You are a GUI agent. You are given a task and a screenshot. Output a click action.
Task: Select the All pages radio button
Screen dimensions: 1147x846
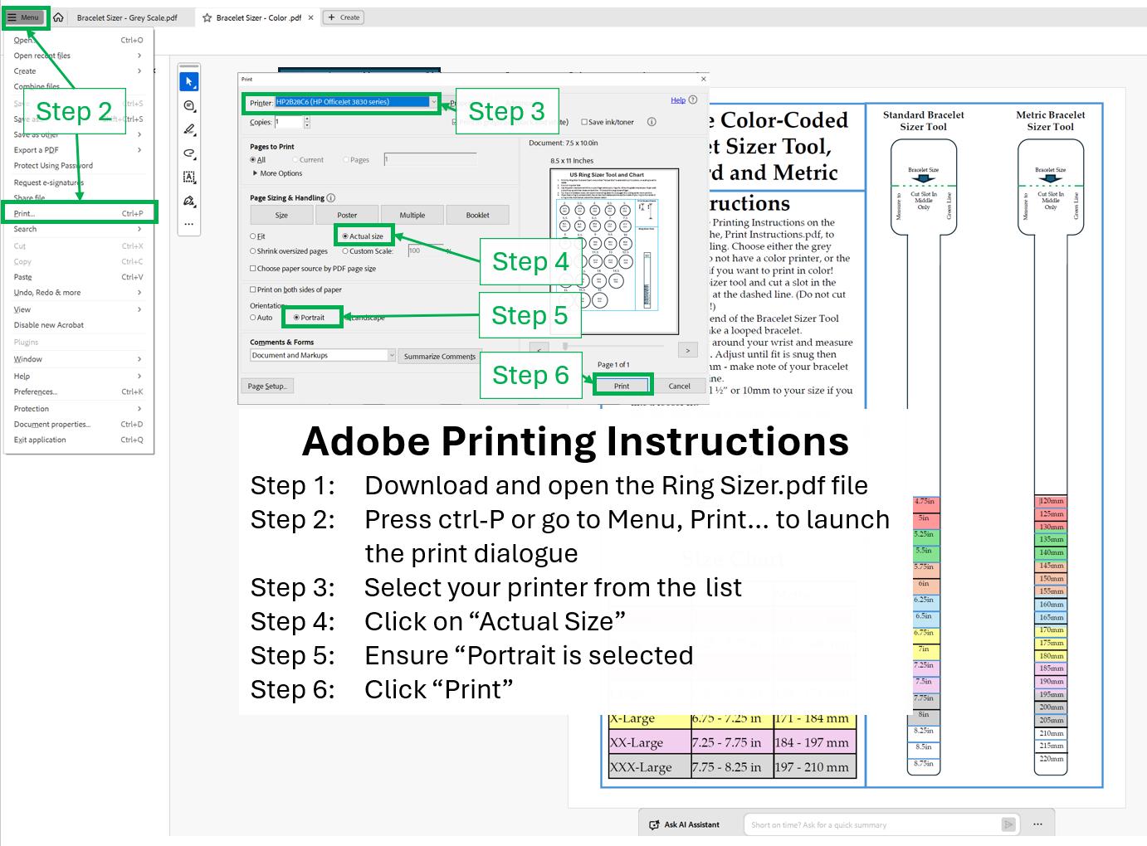point(252,160)
